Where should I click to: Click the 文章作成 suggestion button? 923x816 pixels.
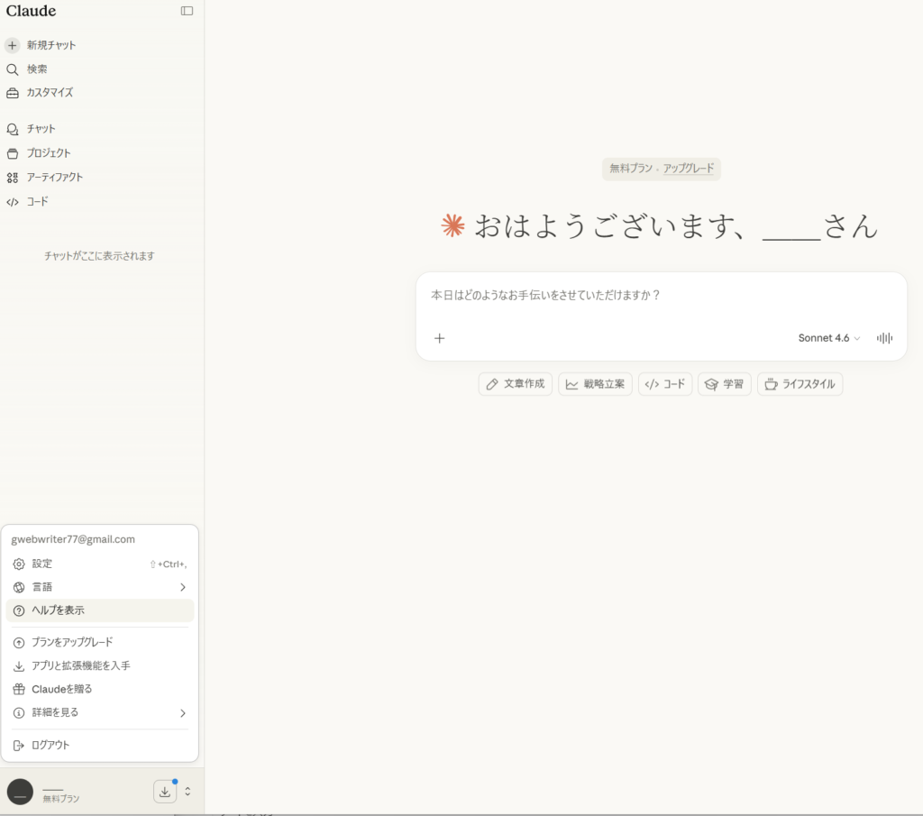click(515, 384)
